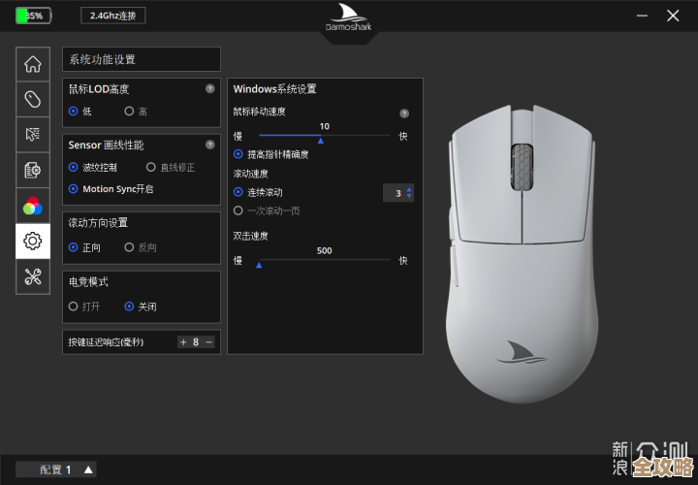Click the 鼠标移动速度 slider track

pyautogui.click(x=324, y=136)
